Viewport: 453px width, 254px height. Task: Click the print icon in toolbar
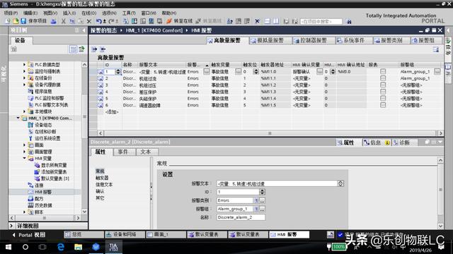54,21
